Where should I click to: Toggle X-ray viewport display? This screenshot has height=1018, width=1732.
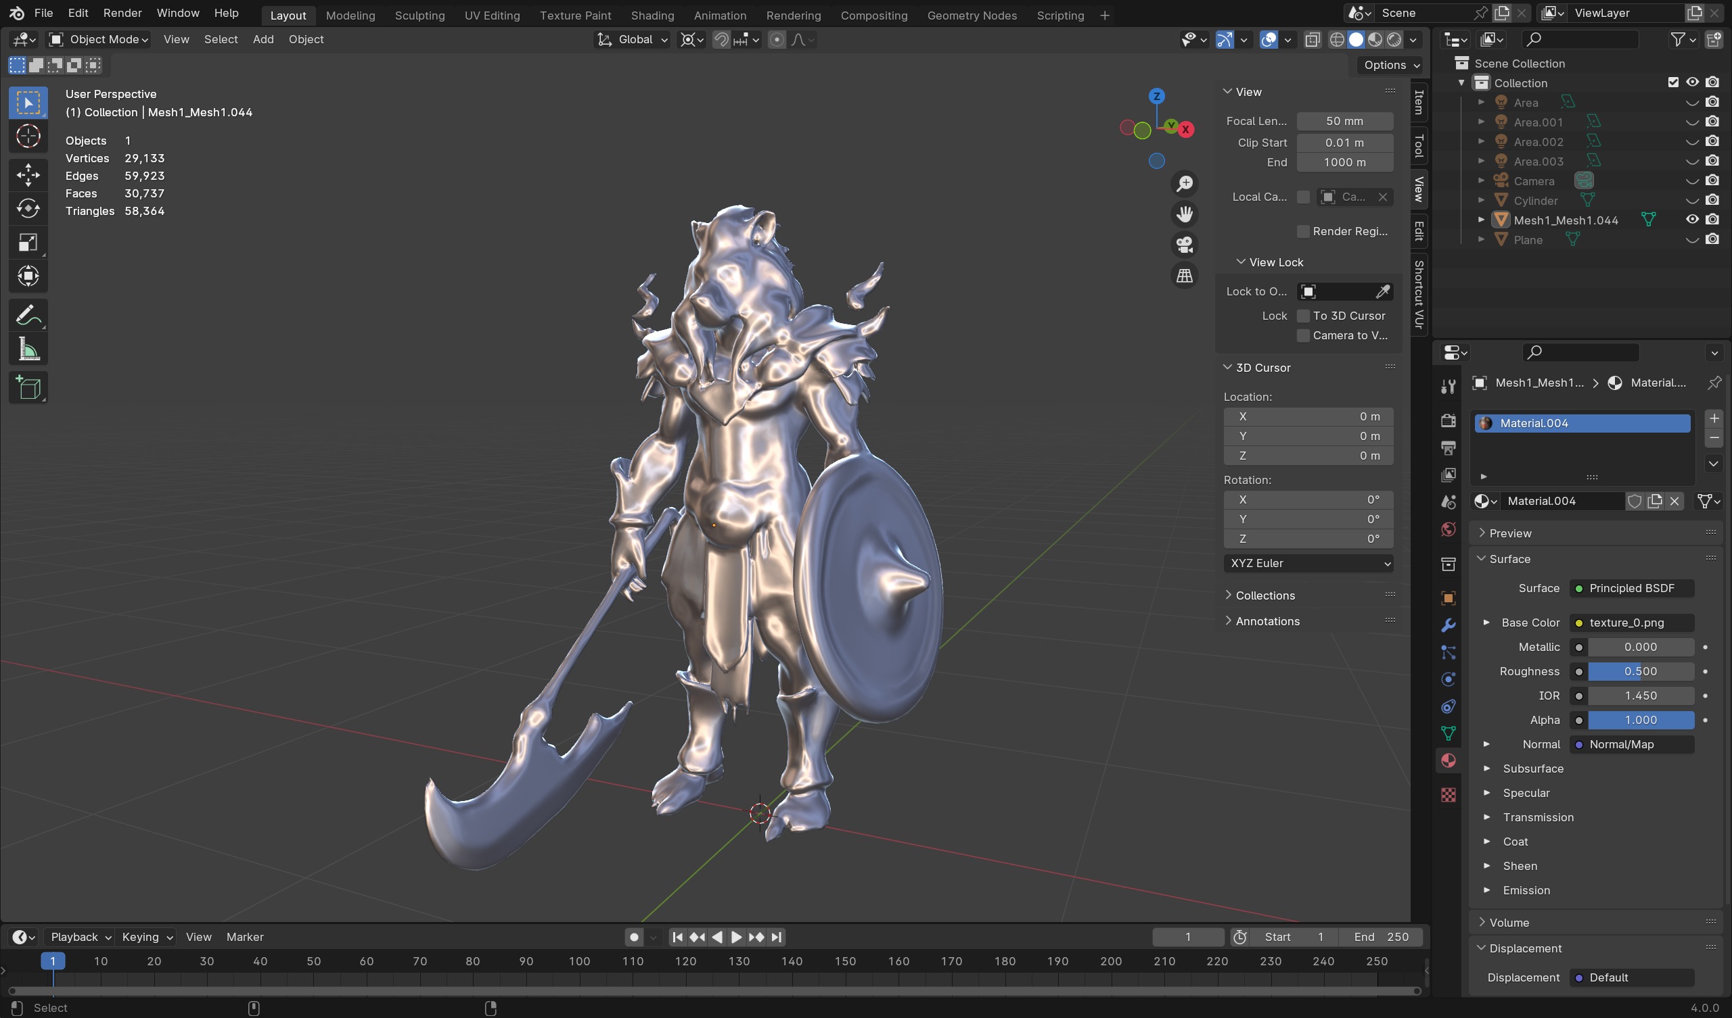[x=1312, y=40]
